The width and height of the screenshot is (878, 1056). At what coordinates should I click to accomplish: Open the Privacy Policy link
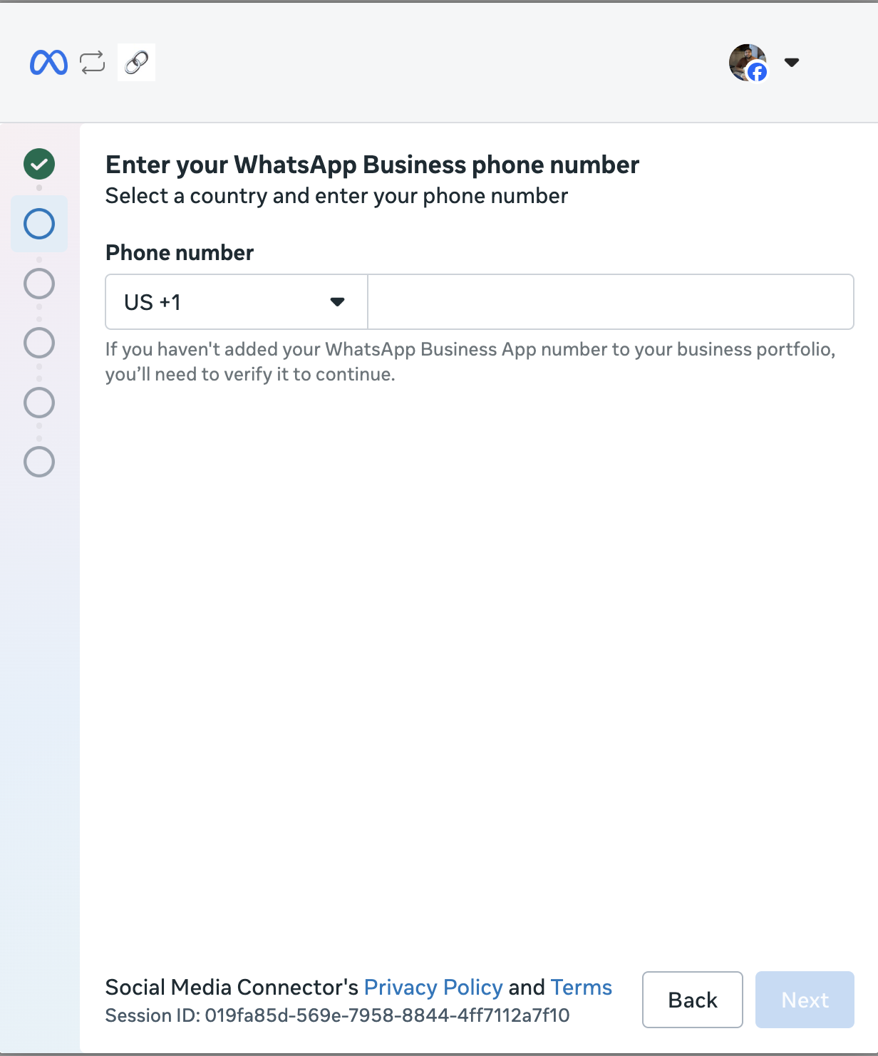coord(433,988)
